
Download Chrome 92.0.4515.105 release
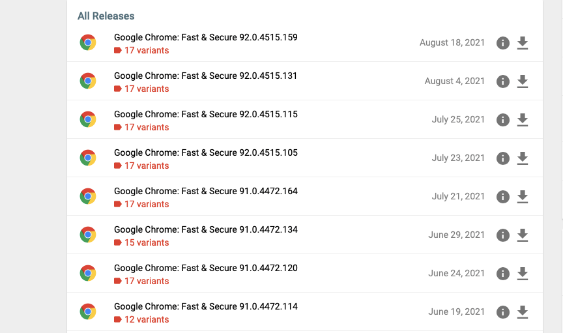[523, 158]
